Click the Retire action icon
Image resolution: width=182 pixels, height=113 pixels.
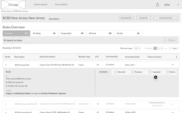tap(167, 72)
